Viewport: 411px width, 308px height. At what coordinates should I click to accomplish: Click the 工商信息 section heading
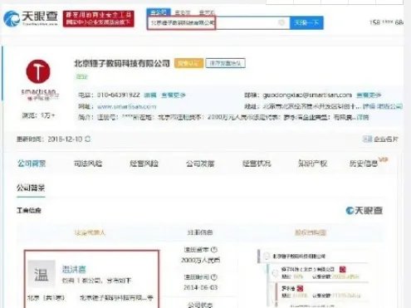pyautogui.click(x=29, y=211)
